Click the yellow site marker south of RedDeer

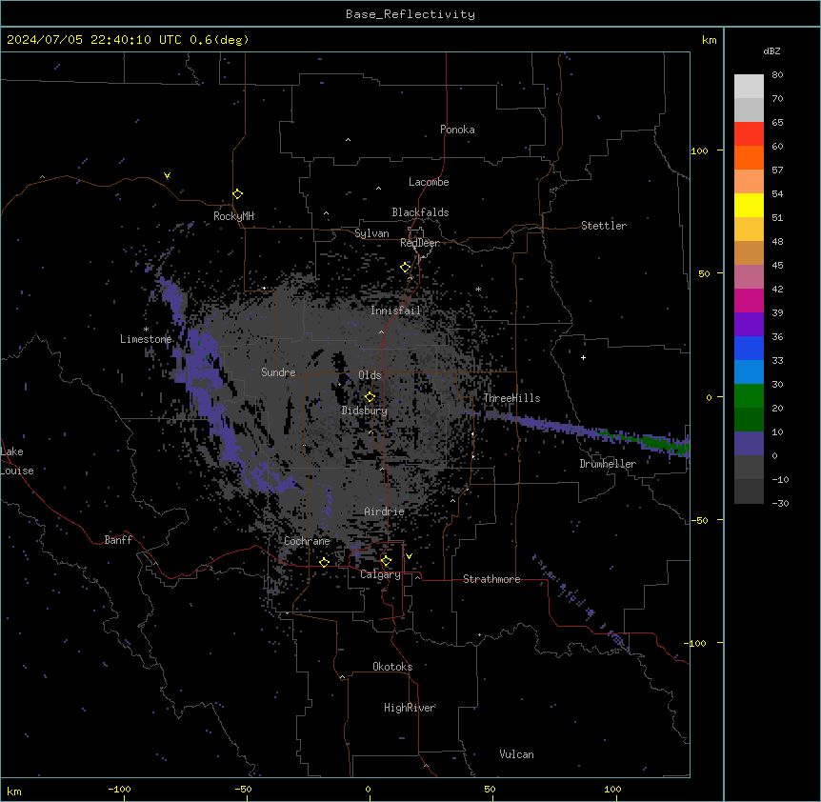click(x=405, y=268)
